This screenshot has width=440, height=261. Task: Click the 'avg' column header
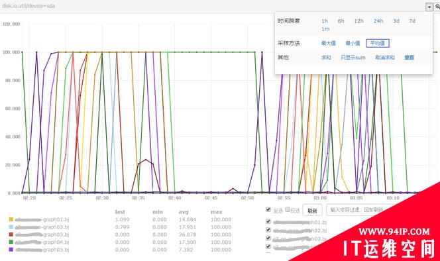184,212
